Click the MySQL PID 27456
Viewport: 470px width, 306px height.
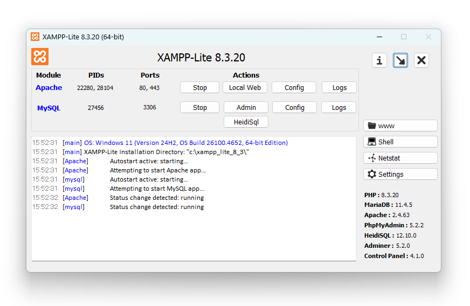coord(95,108)
